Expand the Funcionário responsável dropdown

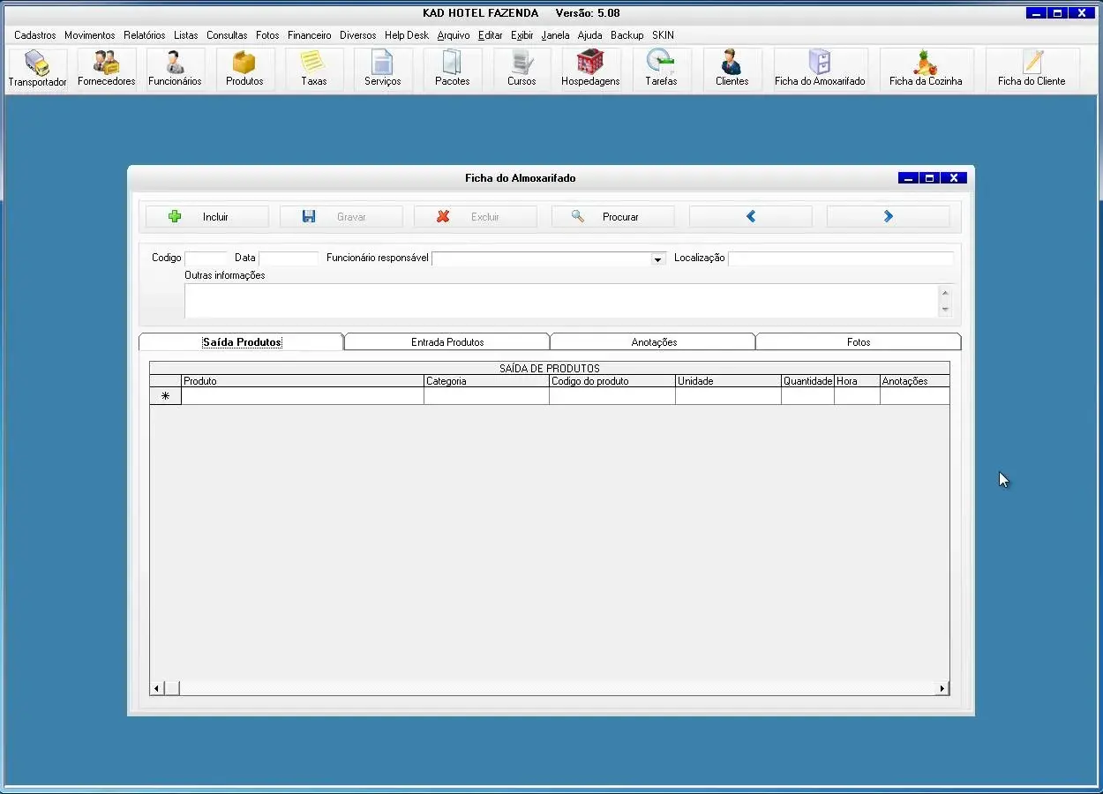pyautogui.click(x=657, y=259)
